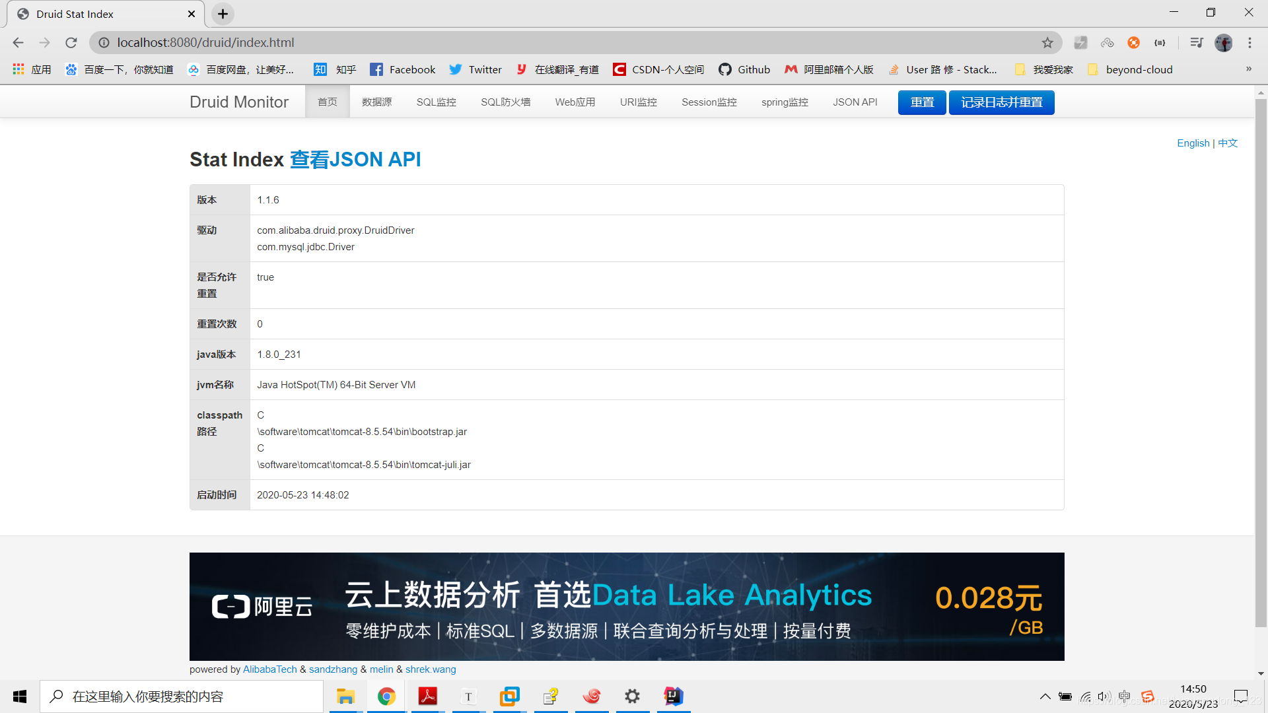Click the 数据源 navigation tab
Screen dimensions: 1268x713
point(376,102)
